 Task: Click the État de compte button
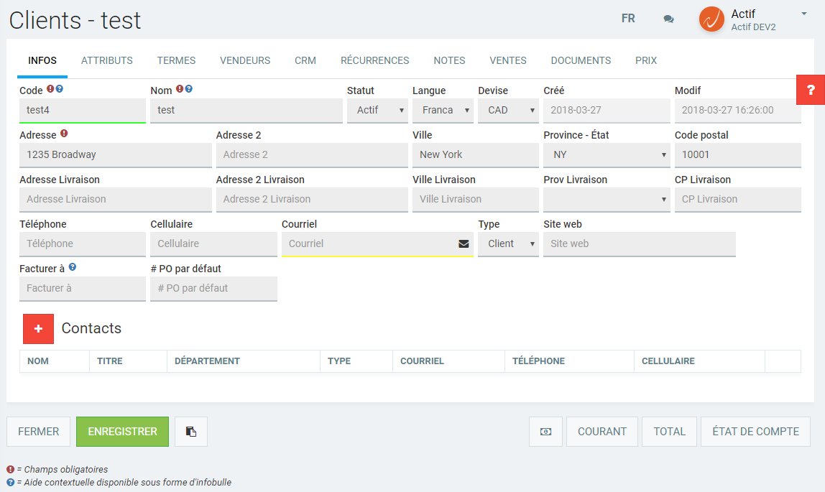pyautogui.click(x=755, y=432)
